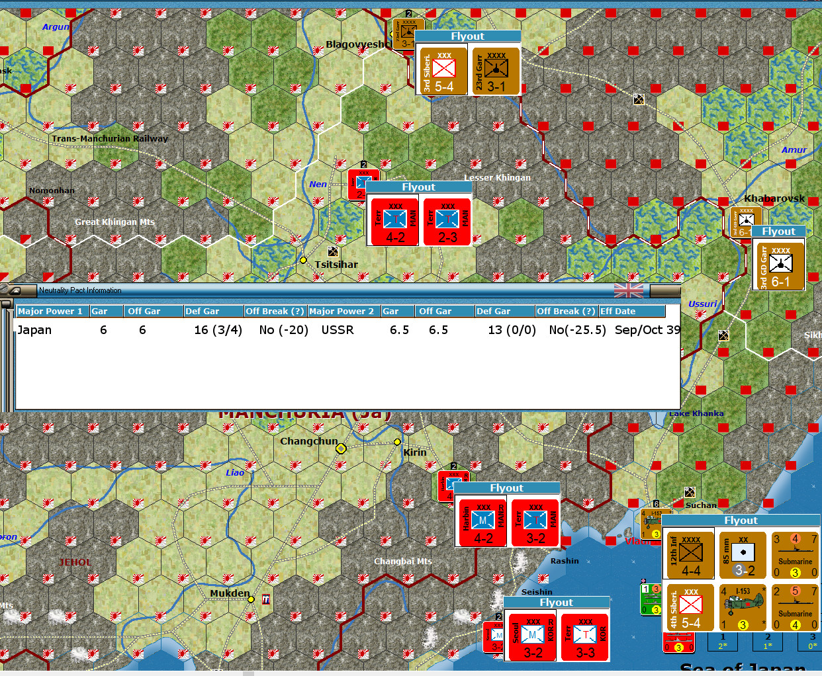The image size is (822, 676).
Task: Click the Eff Date column header
Action: point(632,311)
